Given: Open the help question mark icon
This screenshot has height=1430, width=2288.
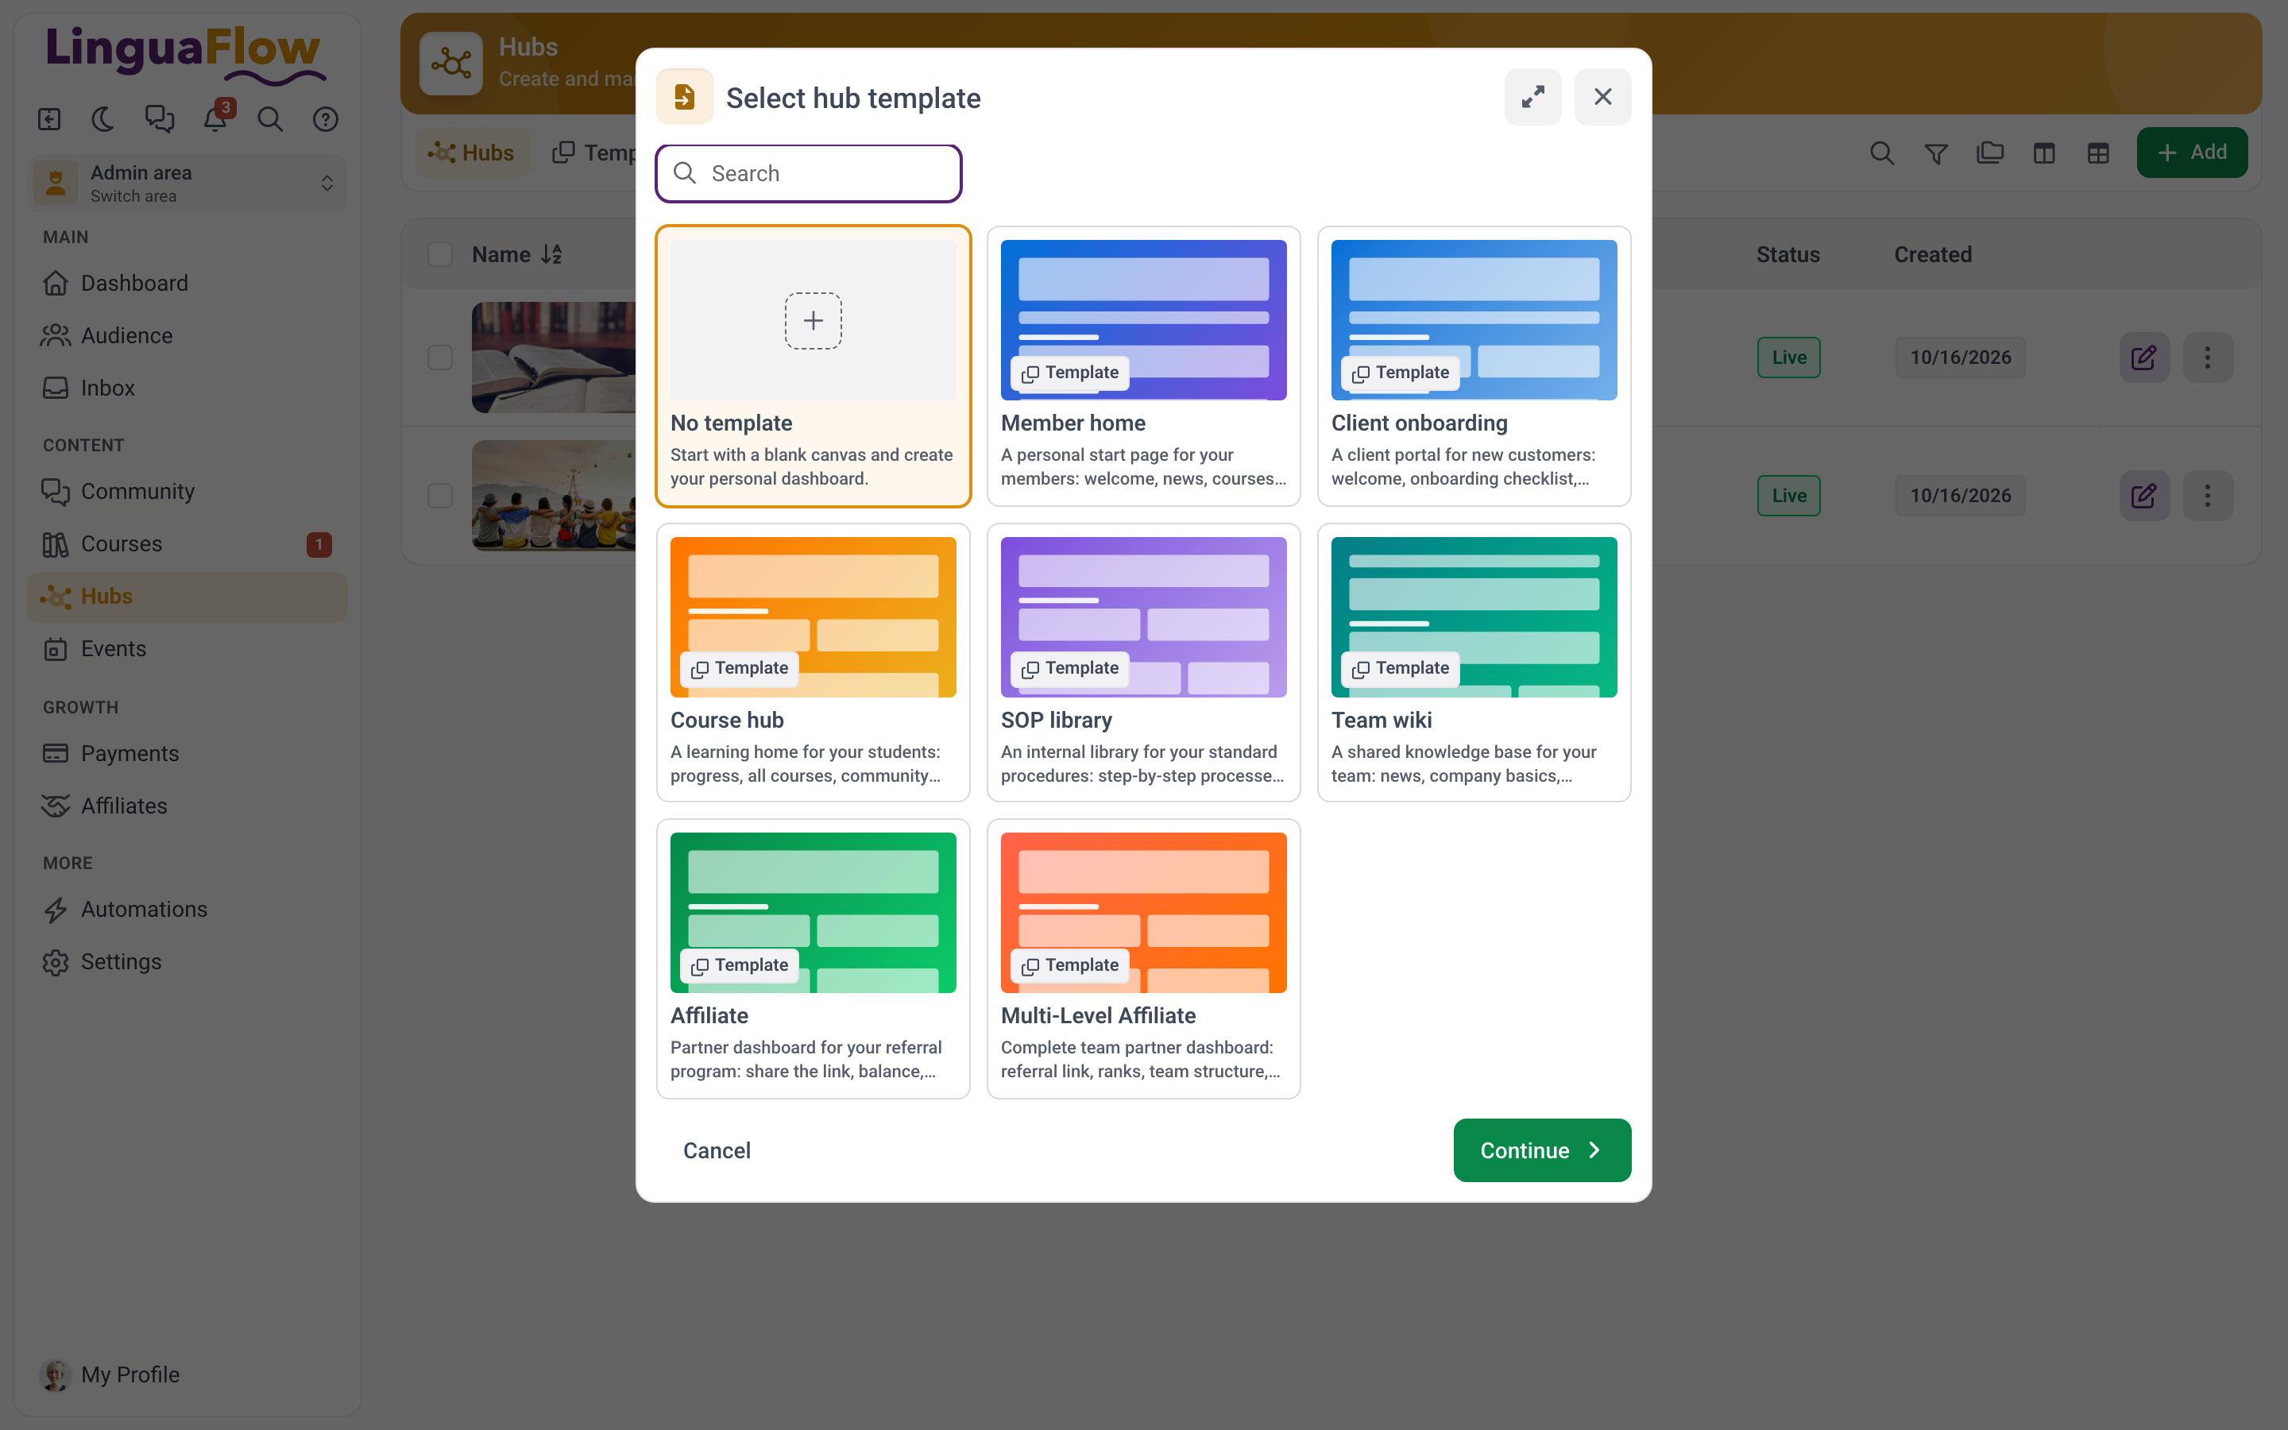Looking at the screenshot, I should coord(325,119).
